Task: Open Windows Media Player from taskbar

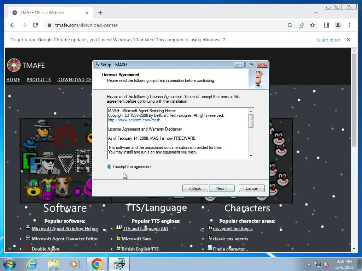Action: 75,264
